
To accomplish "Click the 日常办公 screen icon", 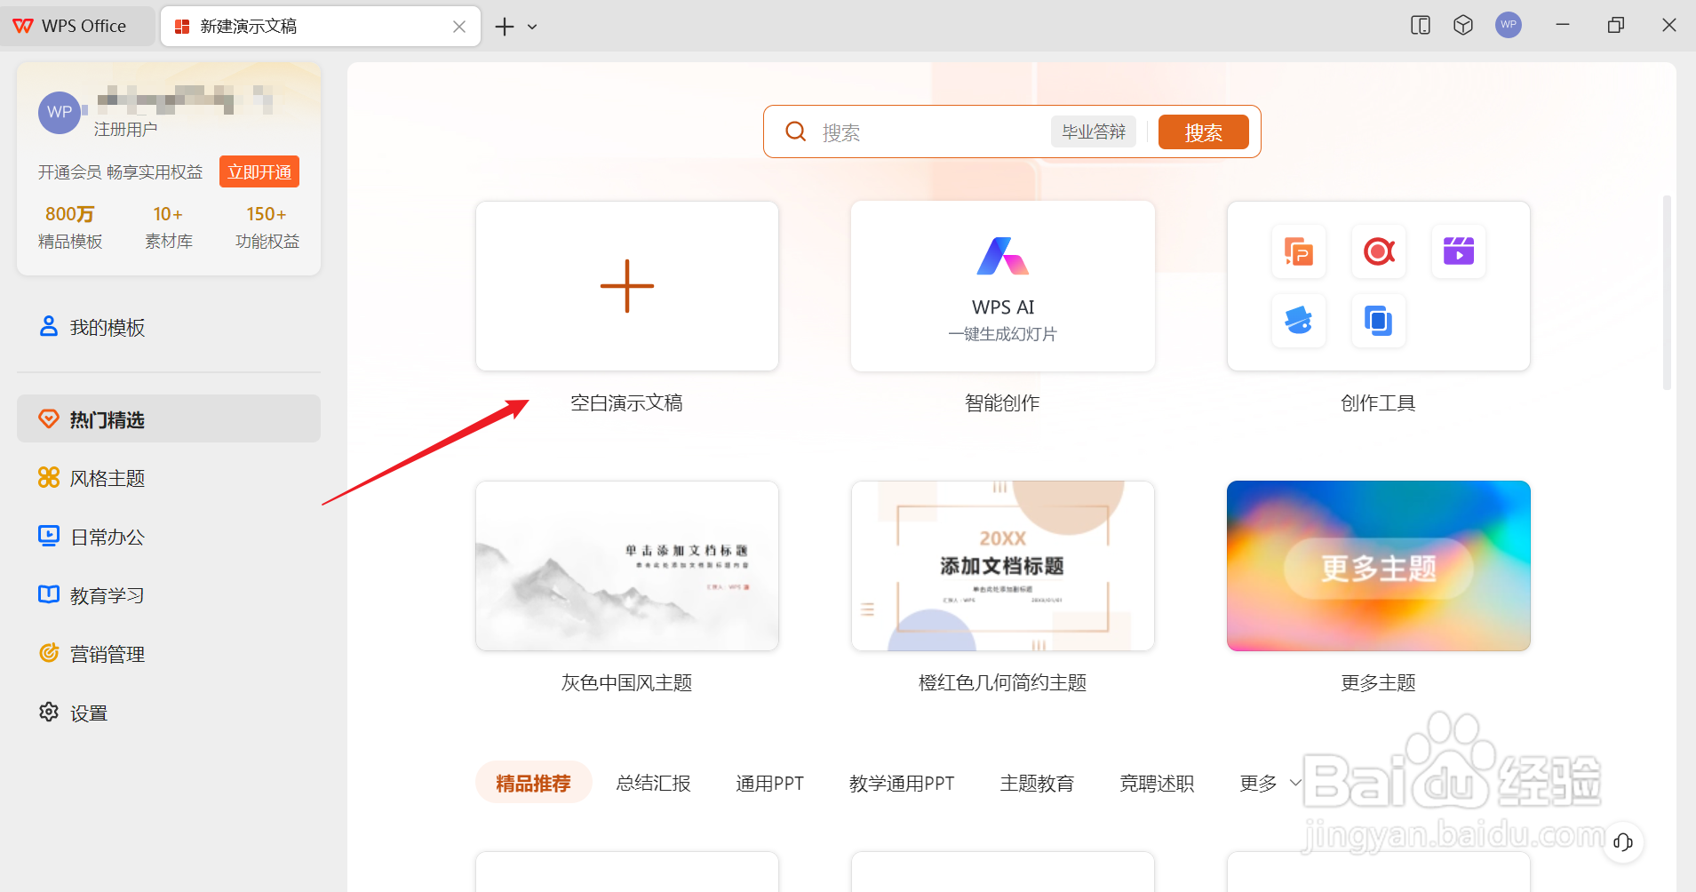I will click(x=49, y=536).
